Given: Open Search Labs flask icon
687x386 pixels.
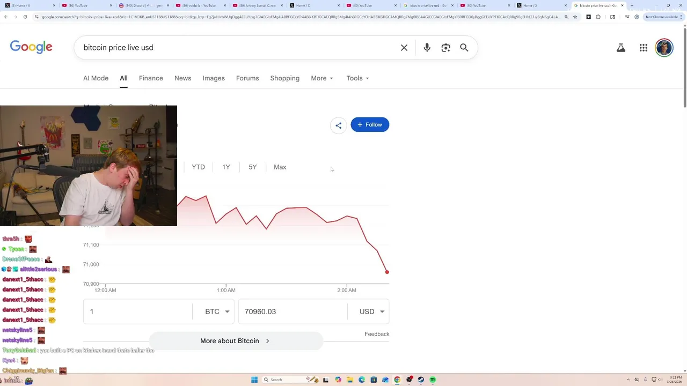Looking at the screenshot, I should (621, 48).
